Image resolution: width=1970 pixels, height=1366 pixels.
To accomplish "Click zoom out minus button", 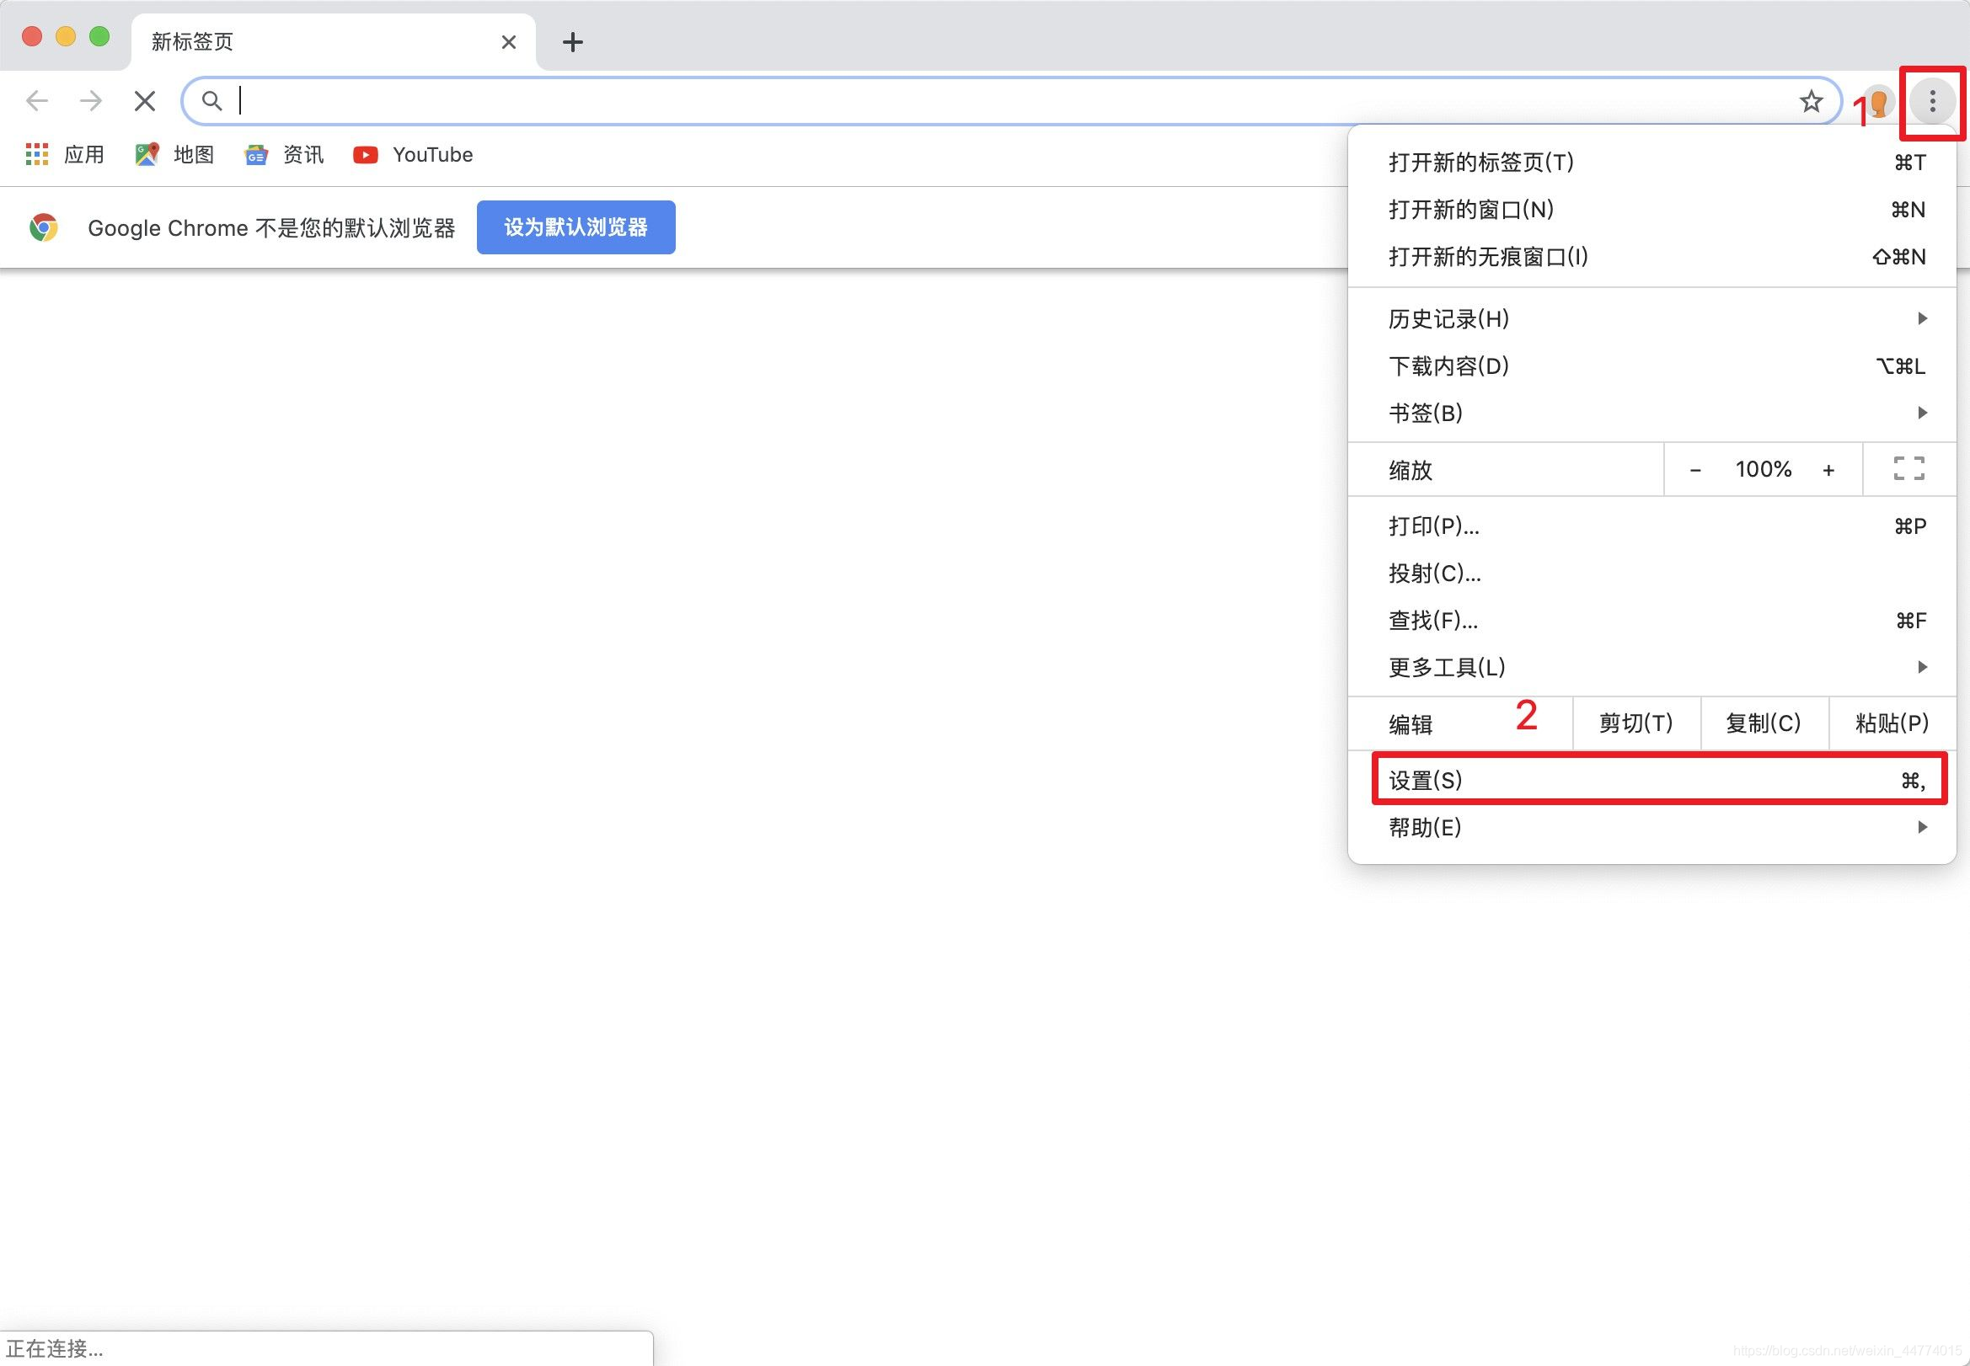I will click(x=1694, y=468).
